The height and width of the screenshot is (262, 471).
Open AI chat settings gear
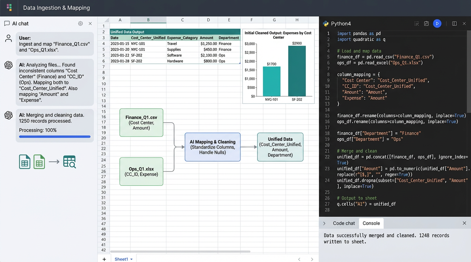tap(80, 23)
